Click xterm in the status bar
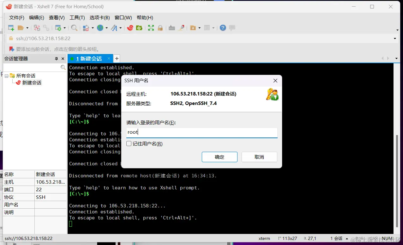The width and height of the screenshot is (403, 245). click(x=264, y=239)
